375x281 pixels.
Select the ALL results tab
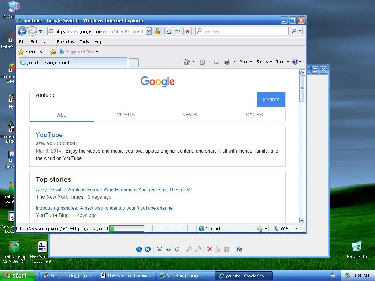coord(62,115)
